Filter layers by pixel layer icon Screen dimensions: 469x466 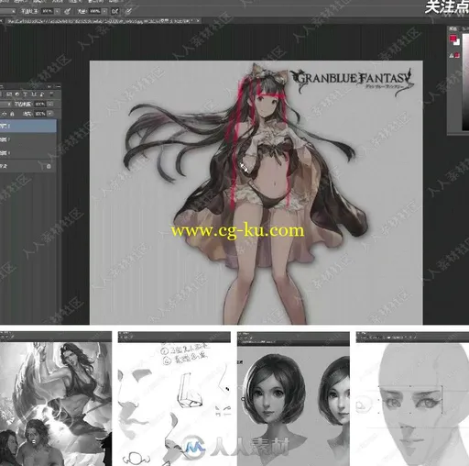click(x=9, y=94)
